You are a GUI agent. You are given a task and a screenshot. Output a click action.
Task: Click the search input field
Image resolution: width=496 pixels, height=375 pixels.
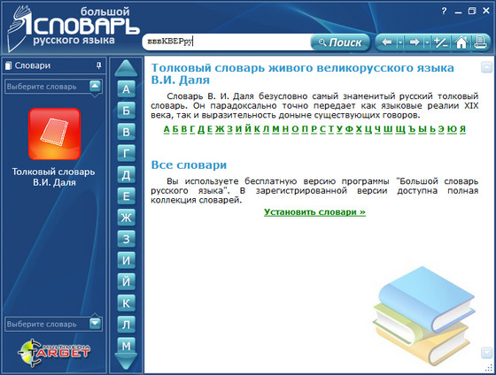pyautogui.click(x=227, y=42)
